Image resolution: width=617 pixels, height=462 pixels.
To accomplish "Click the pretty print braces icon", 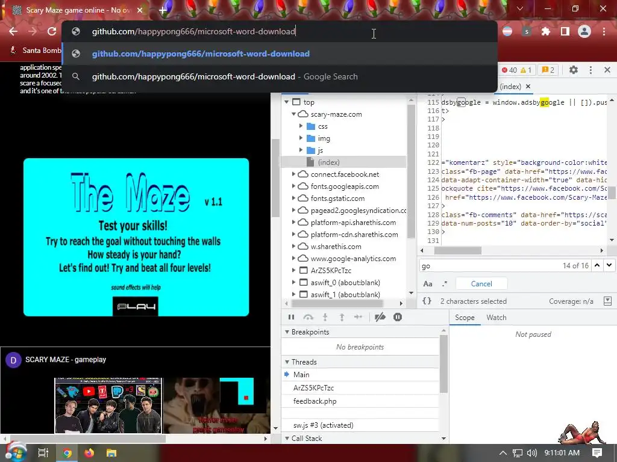I will click(427, 301).
